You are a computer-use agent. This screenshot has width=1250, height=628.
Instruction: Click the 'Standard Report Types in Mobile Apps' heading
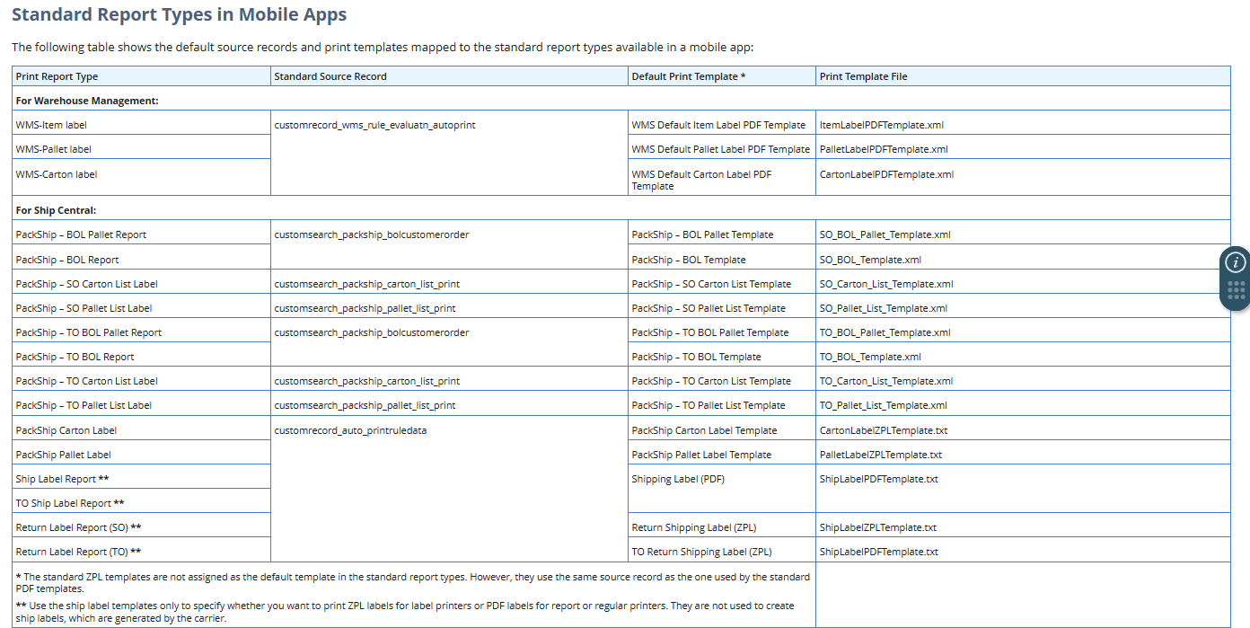coord(179,15)
